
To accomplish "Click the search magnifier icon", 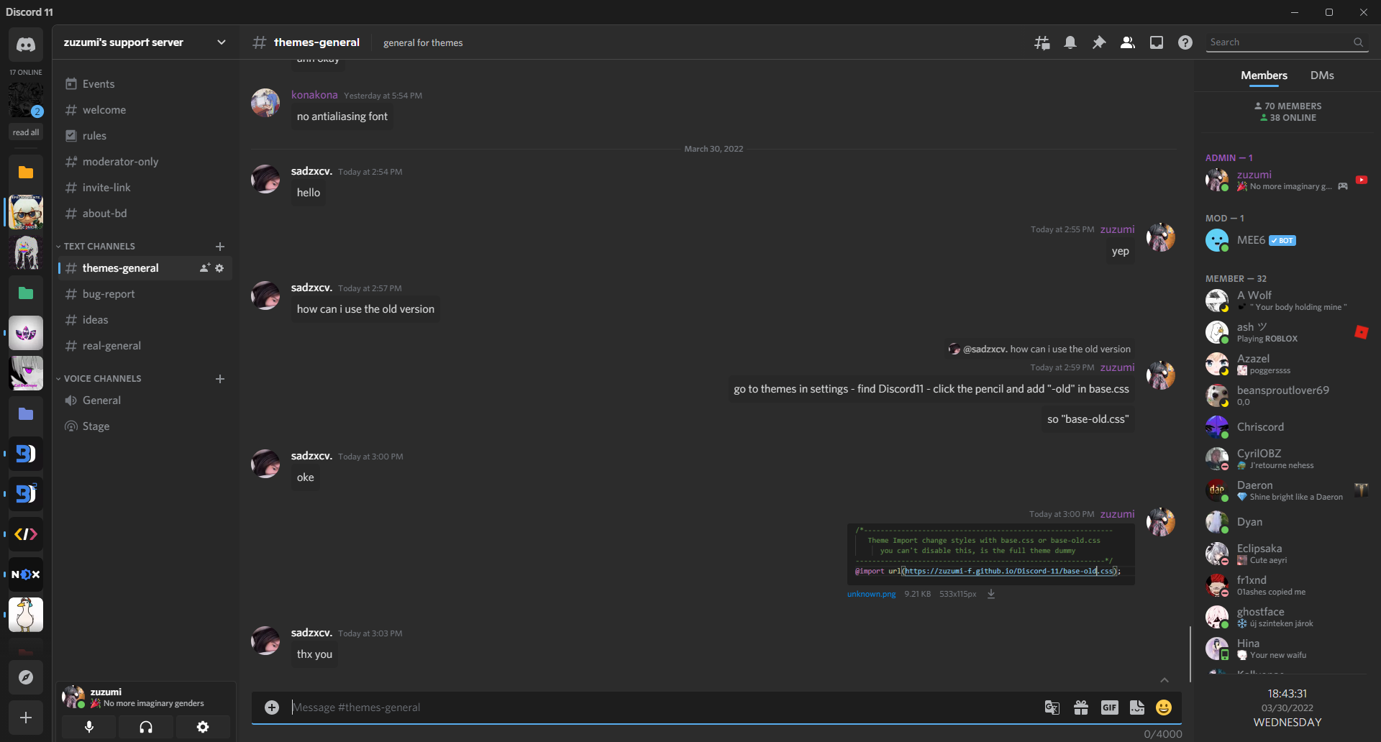I will (1358, 42).
